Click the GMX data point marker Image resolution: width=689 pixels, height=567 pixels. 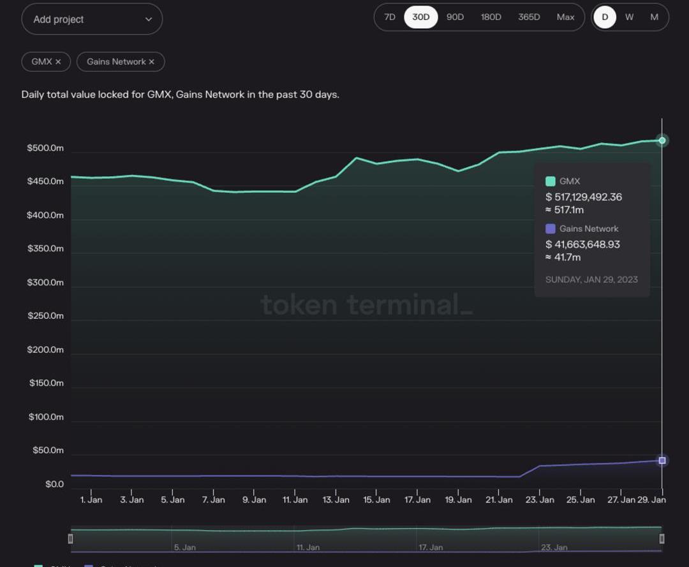pyautogui.click(x=662, y=140)
